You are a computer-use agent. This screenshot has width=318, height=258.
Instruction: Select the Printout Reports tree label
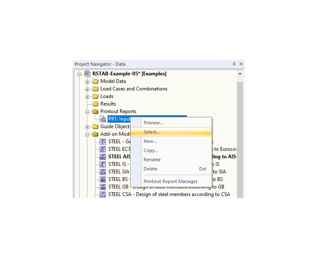pos(118,111)
